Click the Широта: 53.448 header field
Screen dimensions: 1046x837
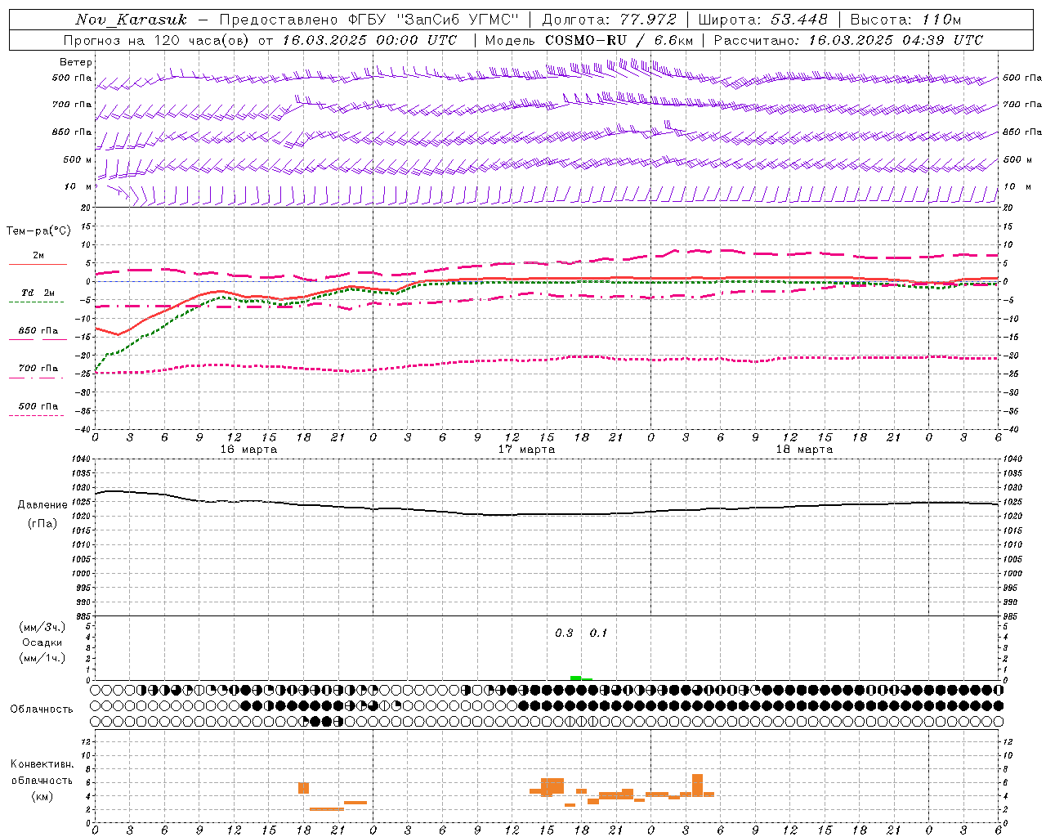coord(762,20)
